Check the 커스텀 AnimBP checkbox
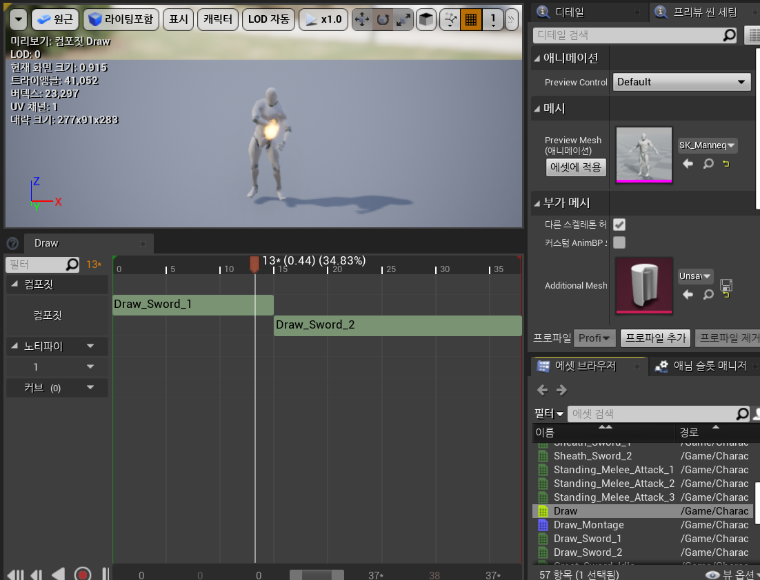 619,242
